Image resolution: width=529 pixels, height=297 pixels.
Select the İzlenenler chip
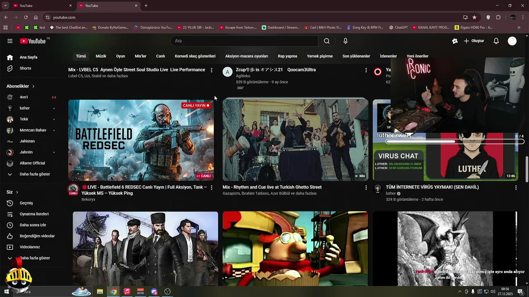point(388,56)
